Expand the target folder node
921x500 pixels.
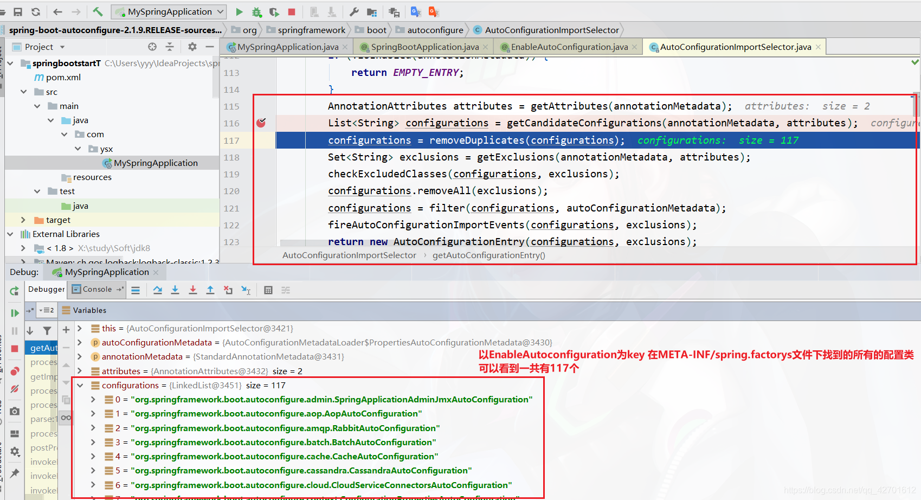(23, 220)
